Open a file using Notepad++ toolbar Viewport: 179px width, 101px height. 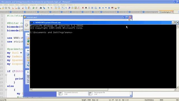[x=3, y=8]
